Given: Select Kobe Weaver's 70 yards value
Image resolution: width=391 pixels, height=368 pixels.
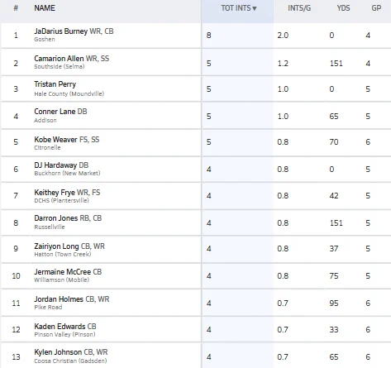Looking at the screenshot, I should coord(334,142).
